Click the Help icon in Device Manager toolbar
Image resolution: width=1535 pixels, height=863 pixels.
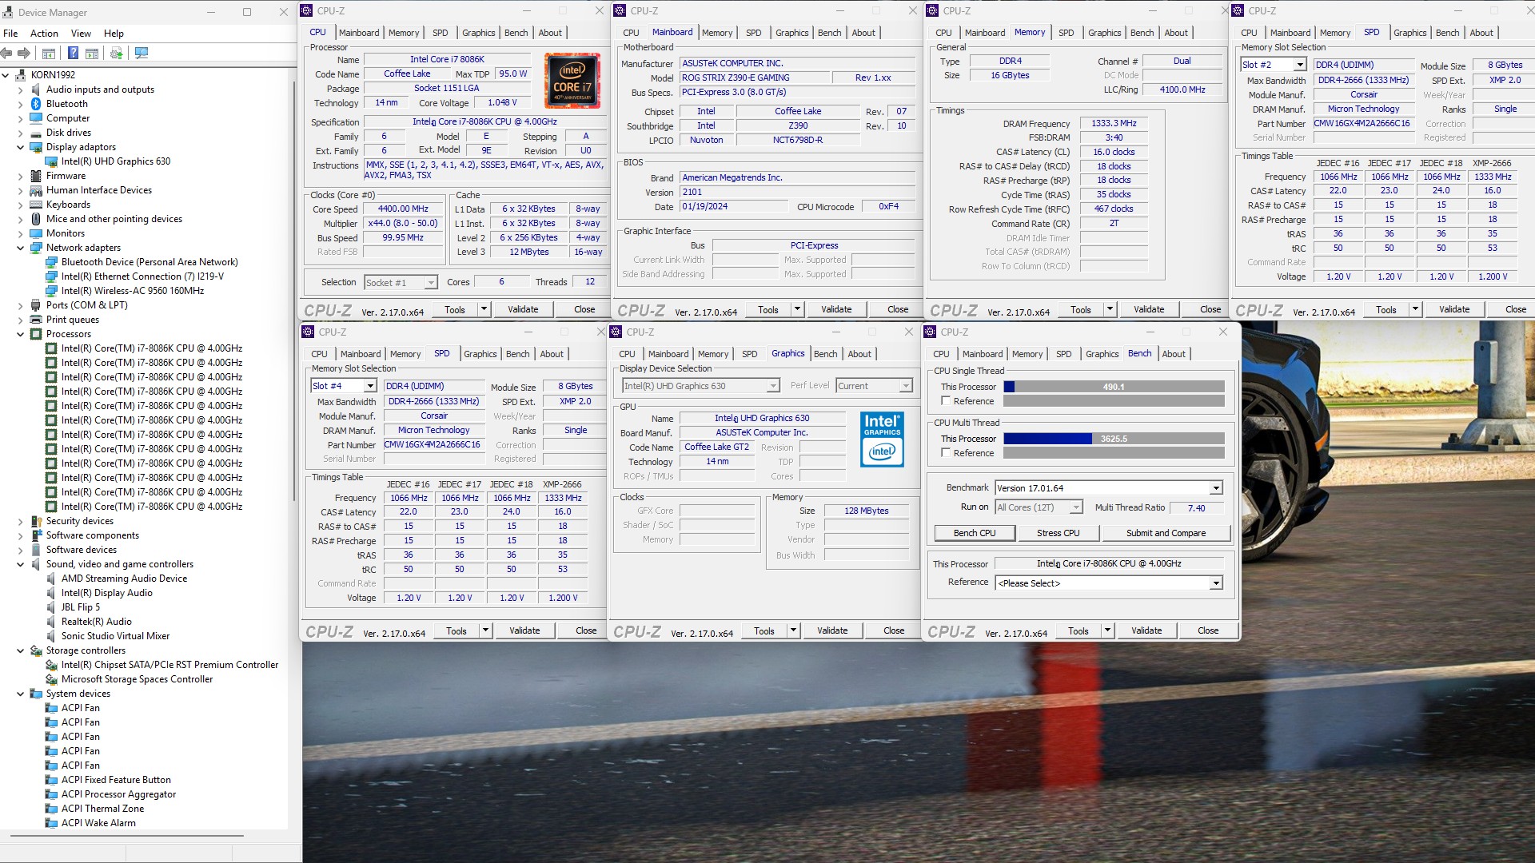pos(73,54)
